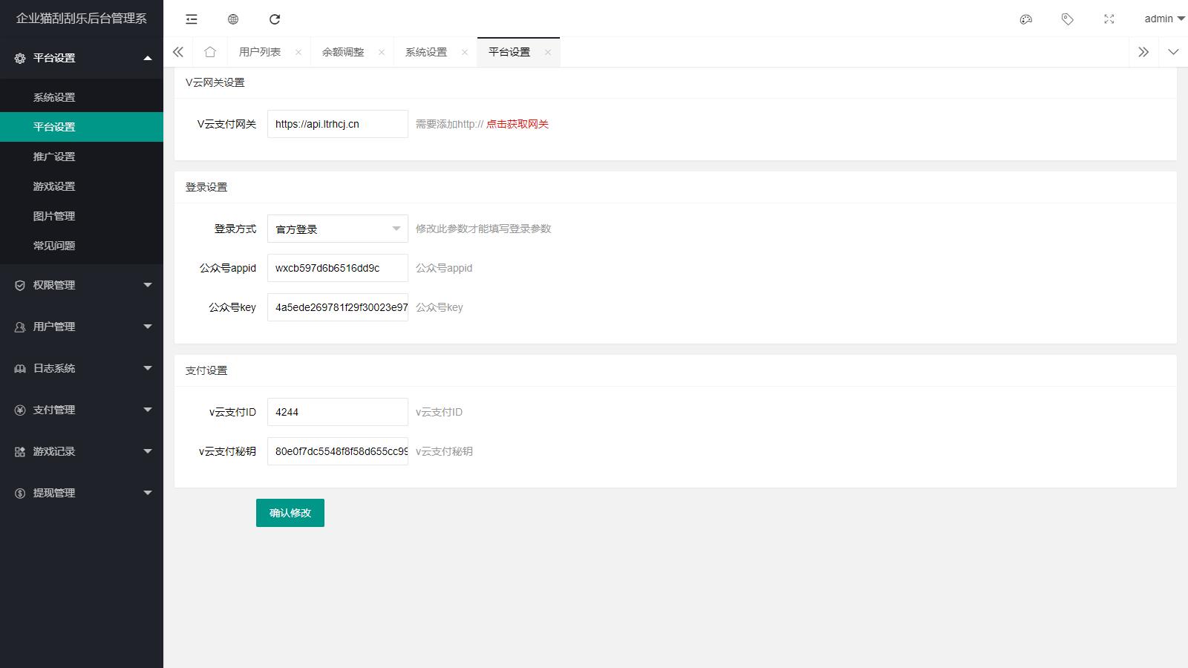Expand the 支付管理 sidebar menu
The image size is (1188, 668).
(82, 410)
